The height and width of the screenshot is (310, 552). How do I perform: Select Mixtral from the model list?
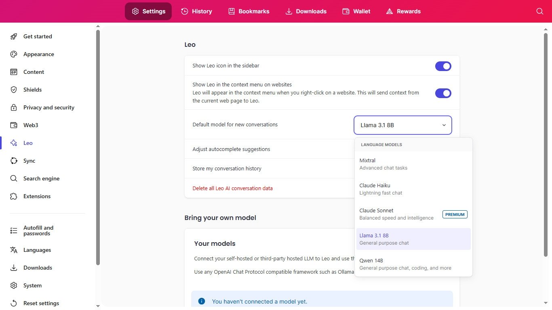(413, 164)
